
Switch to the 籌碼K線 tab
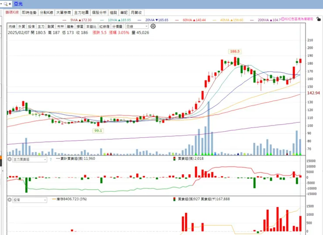click(12, 12)
